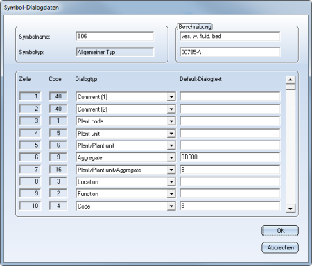Open the Function dialog type dropdown
The width and height of the screenshot is (312, 266).
(x=171, y=194)
